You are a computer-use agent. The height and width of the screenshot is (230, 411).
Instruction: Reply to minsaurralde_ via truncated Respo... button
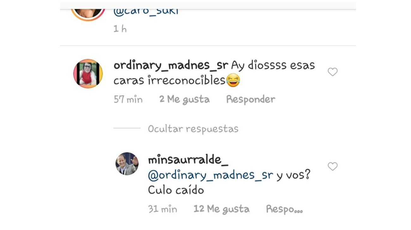[x=284, y=209]
